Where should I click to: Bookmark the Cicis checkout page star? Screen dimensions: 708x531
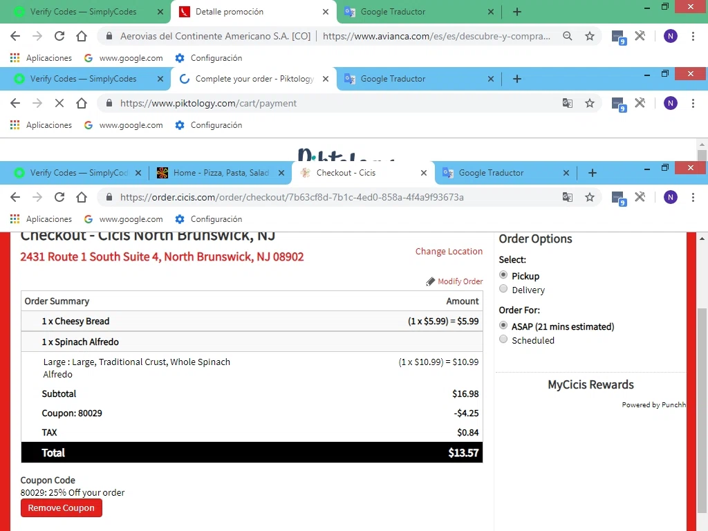(x=590, y=197)
